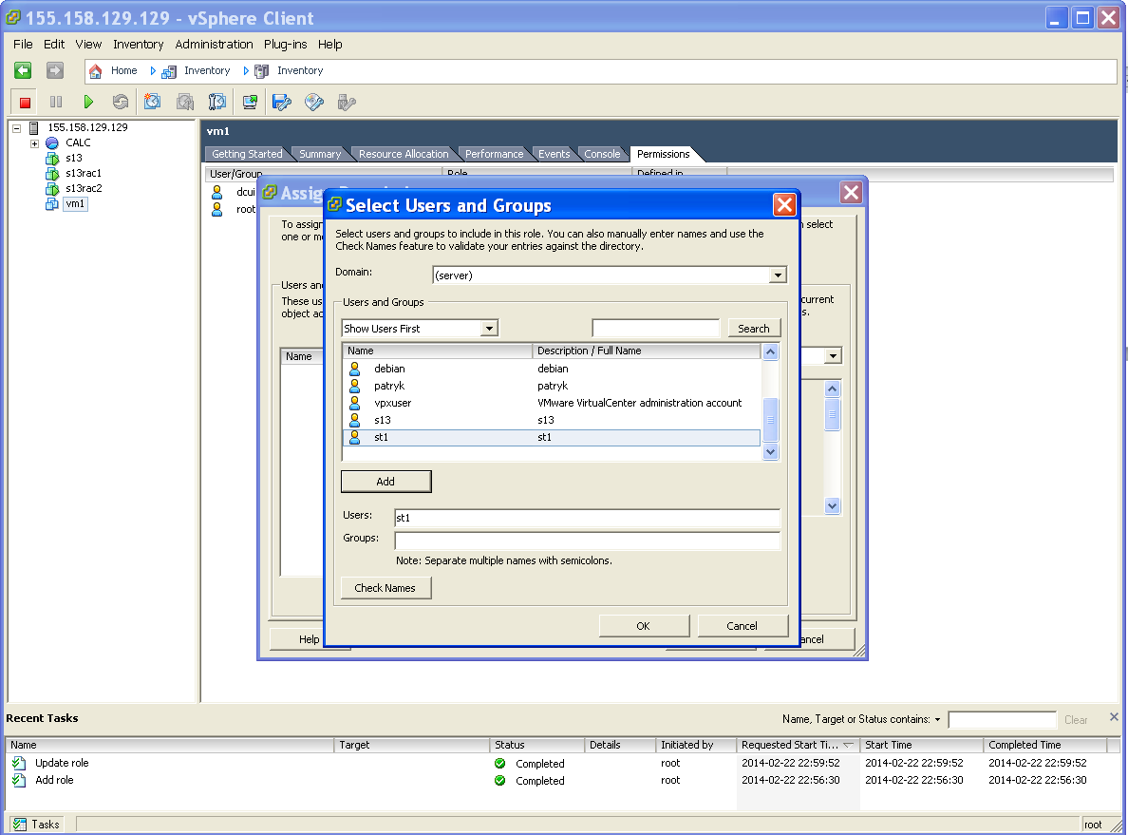Click the s13rac1 virtual machine icon
The image size is (1128, 835).
52,174
